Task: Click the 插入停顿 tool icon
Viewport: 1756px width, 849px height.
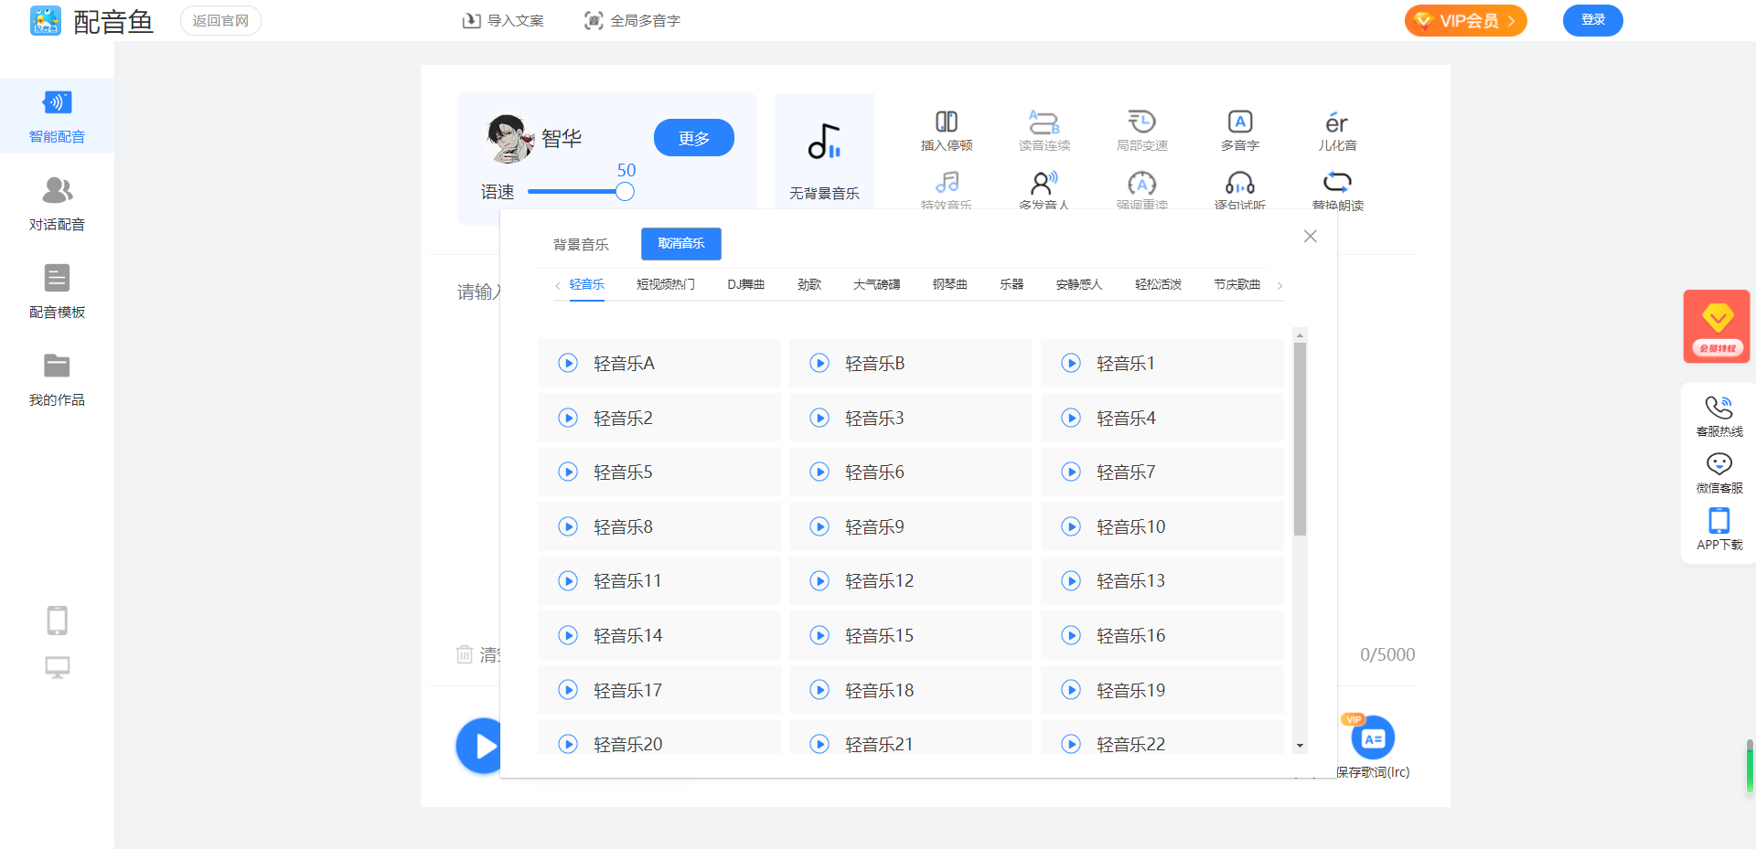Action: pos(947,122)
